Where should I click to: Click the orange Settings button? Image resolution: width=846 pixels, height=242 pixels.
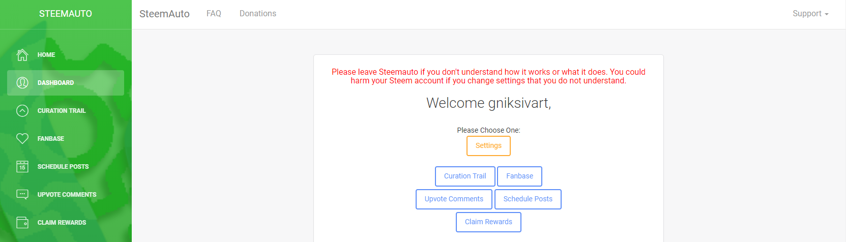488,146
